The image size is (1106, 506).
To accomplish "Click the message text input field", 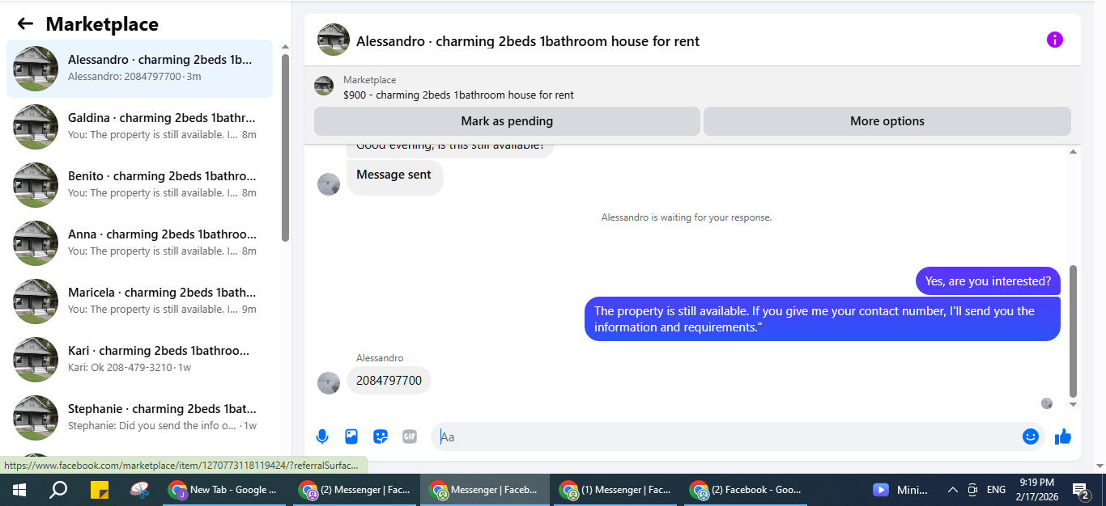I will click(725, 436).
